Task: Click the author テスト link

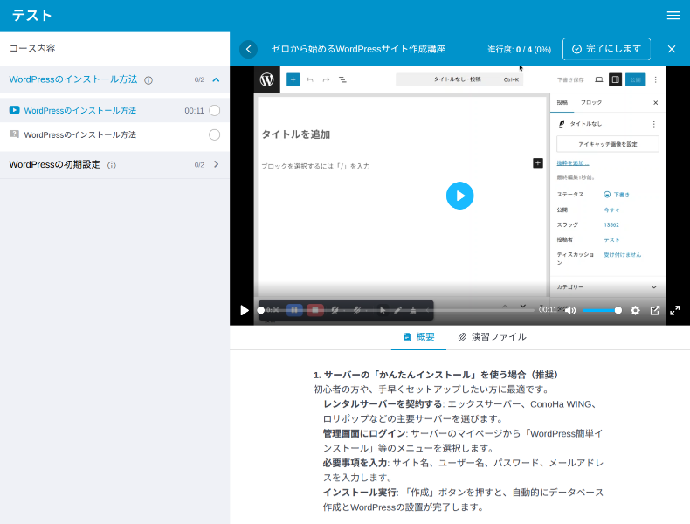Action: coord(611,240)
